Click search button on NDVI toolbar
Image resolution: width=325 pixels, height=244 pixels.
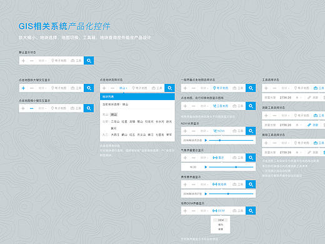coord(251,131)
